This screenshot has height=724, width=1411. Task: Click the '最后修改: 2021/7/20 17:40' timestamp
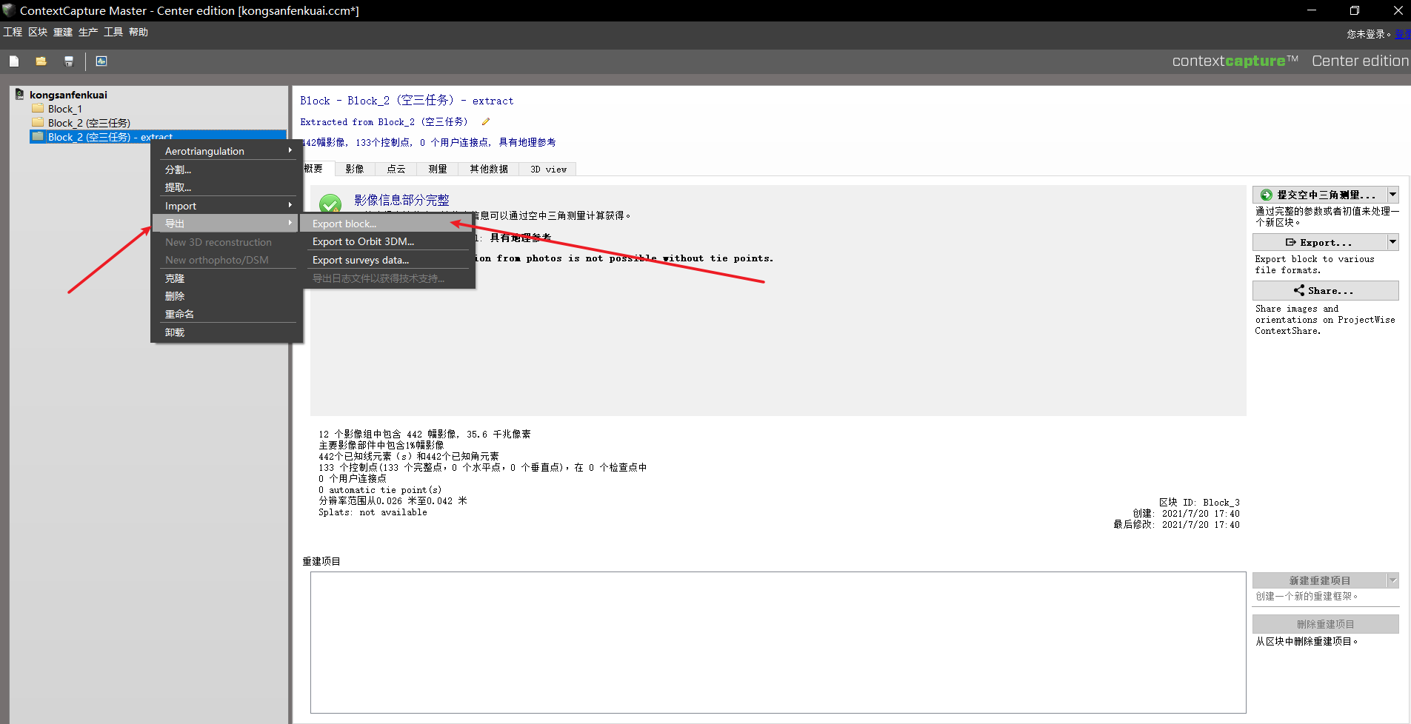click(1176, 525)
